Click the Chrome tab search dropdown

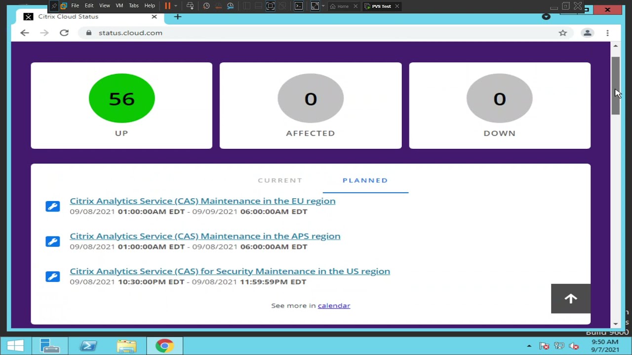[x=546, y=17]
